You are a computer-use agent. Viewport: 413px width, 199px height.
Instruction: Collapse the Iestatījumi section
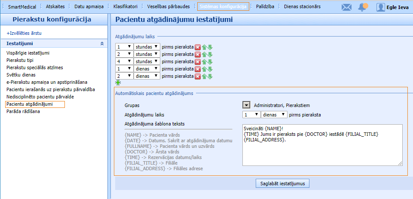point(102,43)
